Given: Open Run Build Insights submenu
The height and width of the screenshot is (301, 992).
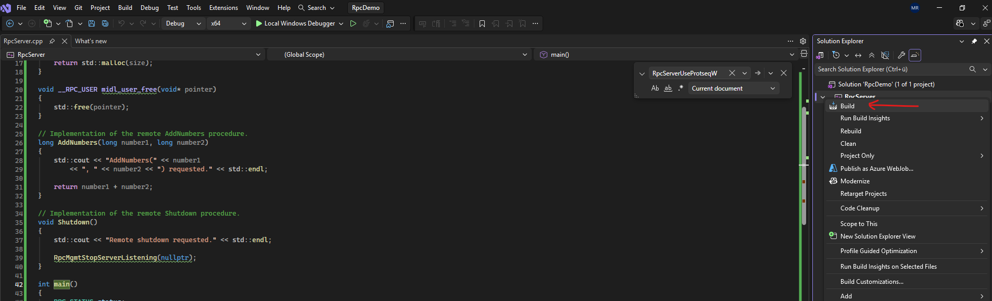Looking at the screenshot, I should pos(907,118).
